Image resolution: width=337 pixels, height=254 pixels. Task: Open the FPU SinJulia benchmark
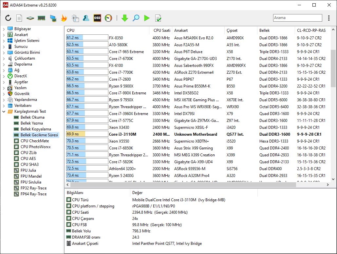pyautogui.click(x=31, y=182)
